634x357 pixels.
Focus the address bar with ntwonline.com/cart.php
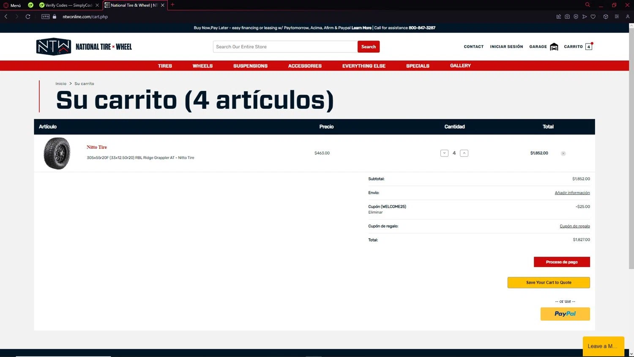[x=85, y=16]
